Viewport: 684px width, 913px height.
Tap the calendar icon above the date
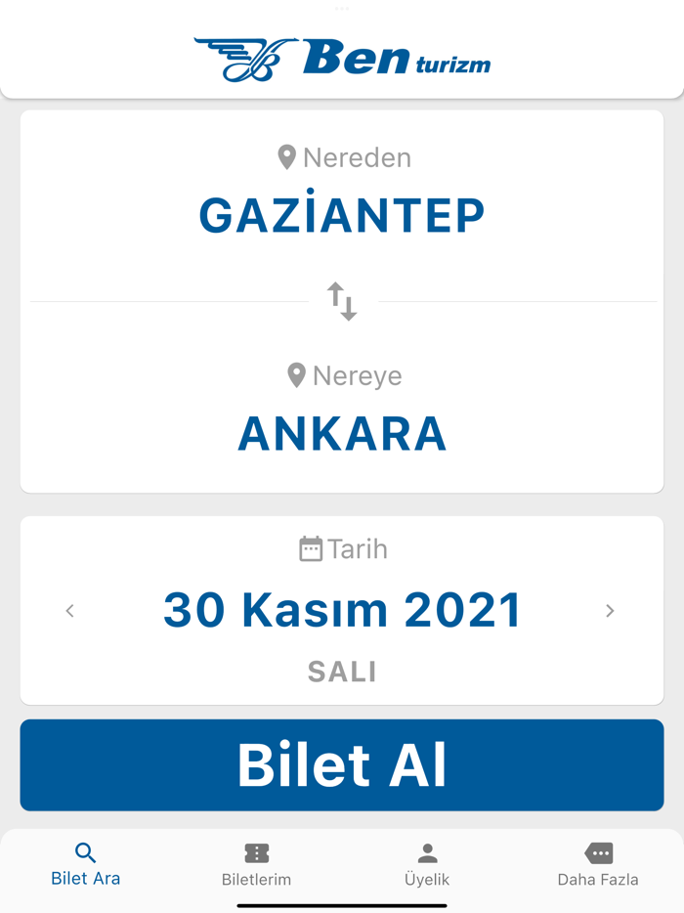pyautogui.click(x=311, y=548)
